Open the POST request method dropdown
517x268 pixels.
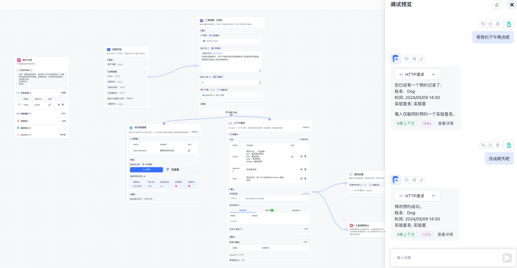coord(236,199)
